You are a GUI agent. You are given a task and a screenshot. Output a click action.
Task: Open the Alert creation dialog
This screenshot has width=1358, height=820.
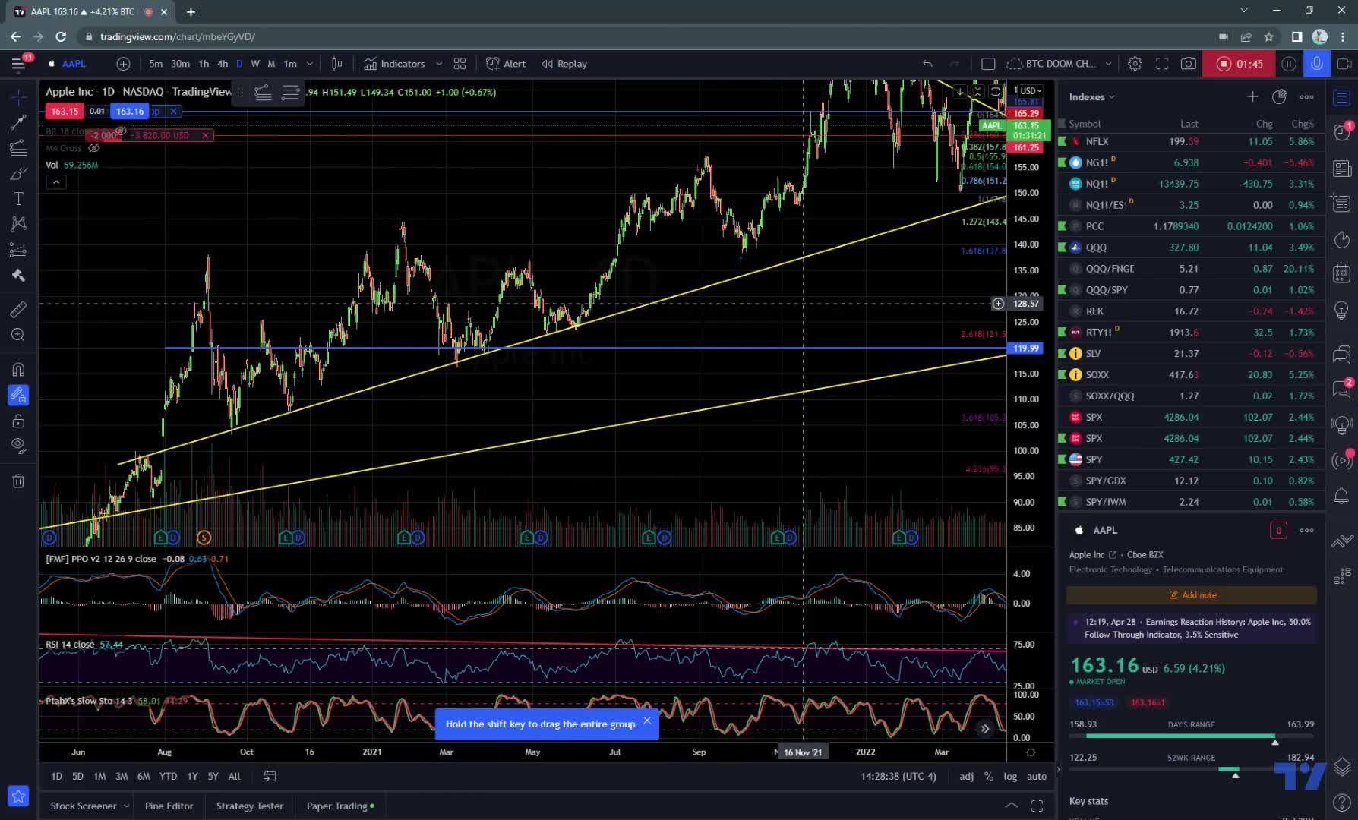(x=506, y=64)
